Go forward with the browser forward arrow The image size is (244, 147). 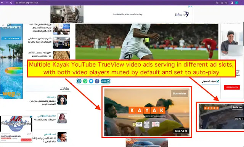click(x=7, y=3)
